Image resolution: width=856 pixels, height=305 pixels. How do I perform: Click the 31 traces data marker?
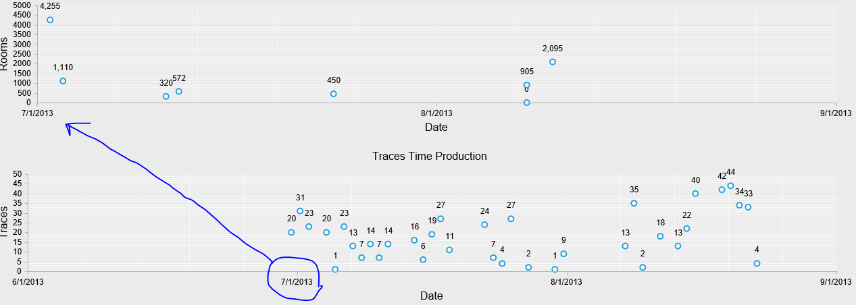click(x=300, y=211)
